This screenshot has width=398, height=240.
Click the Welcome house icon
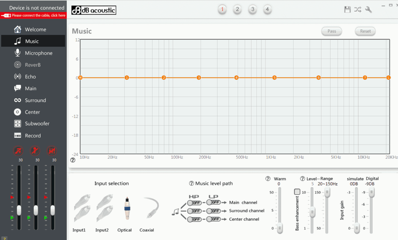tap(17, 29)
